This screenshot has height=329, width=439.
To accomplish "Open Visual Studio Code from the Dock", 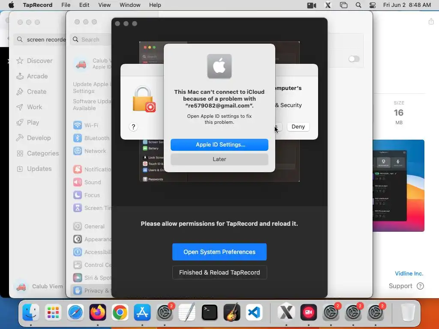I will tap(254, 312).
